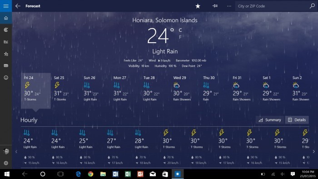Launch PowerPoint from taskbar

pos(140,174)
